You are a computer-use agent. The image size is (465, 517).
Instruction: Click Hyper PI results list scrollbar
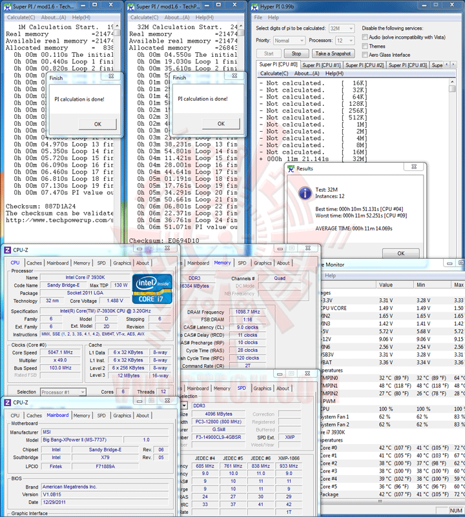coord(452,120)
